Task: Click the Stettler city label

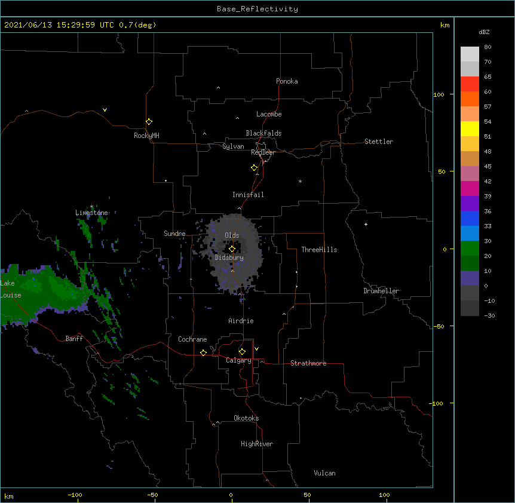Action: 379,142
